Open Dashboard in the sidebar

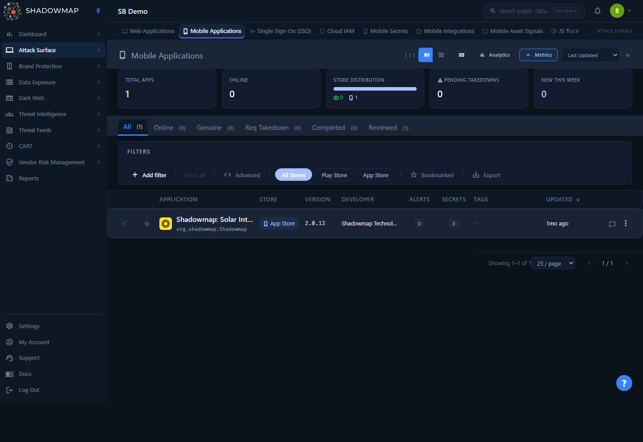point(54,34)
